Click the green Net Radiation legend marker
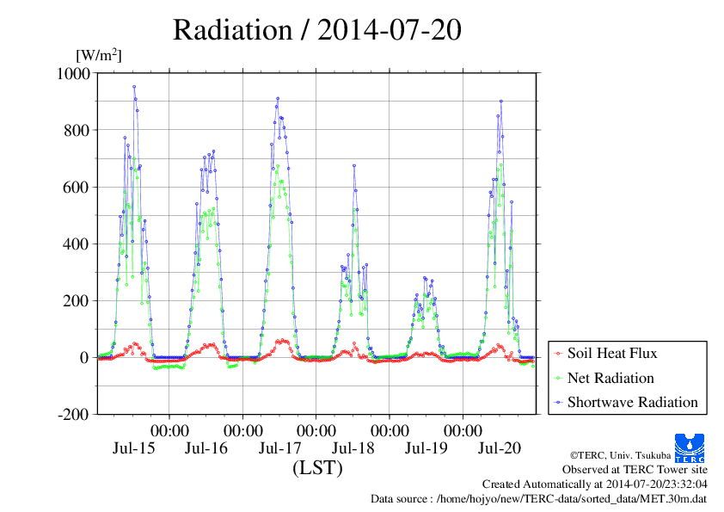Image resolution: width=724 pixels, height=512 pixels. coord(559,379)
